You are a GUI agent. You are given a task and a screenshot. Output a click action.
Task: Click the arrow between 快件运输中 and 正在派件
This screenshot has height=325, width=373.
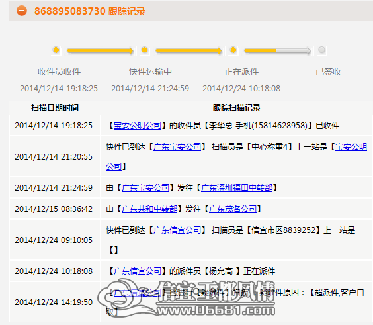point(188,51)
